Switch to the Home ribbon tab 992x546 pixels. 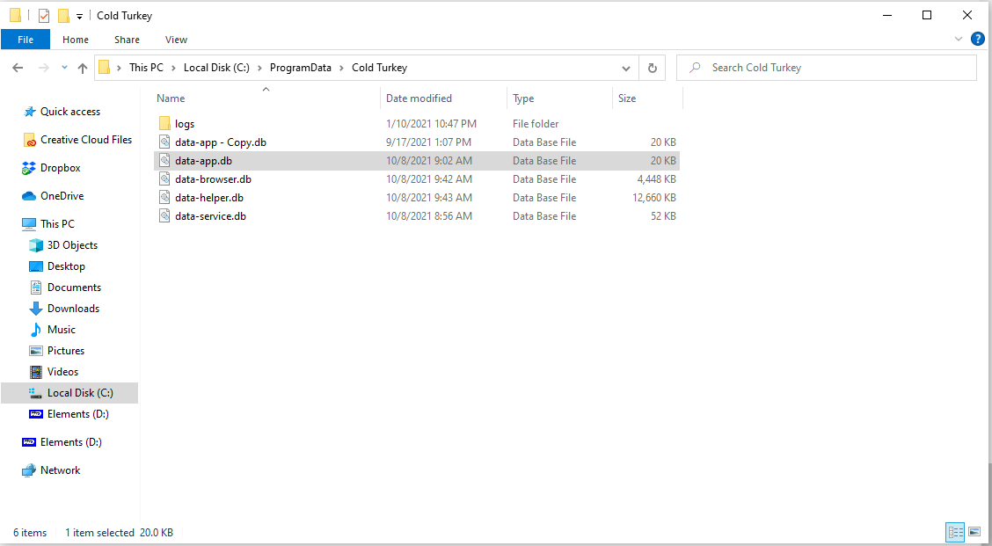click(x=76, y=40)
